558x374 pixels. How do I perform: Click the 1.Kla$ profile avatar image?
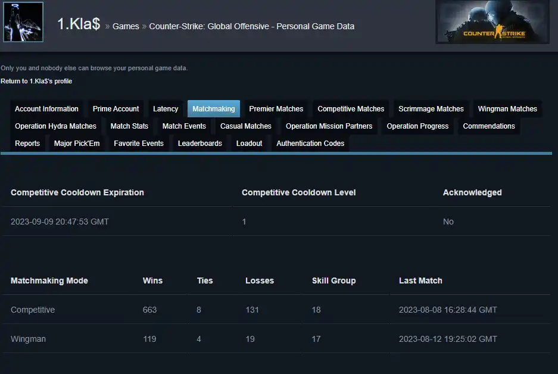point(23,22)
